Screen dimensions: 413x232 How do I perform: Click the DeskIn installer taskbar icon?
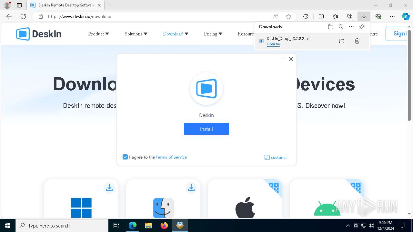point(180,226)
